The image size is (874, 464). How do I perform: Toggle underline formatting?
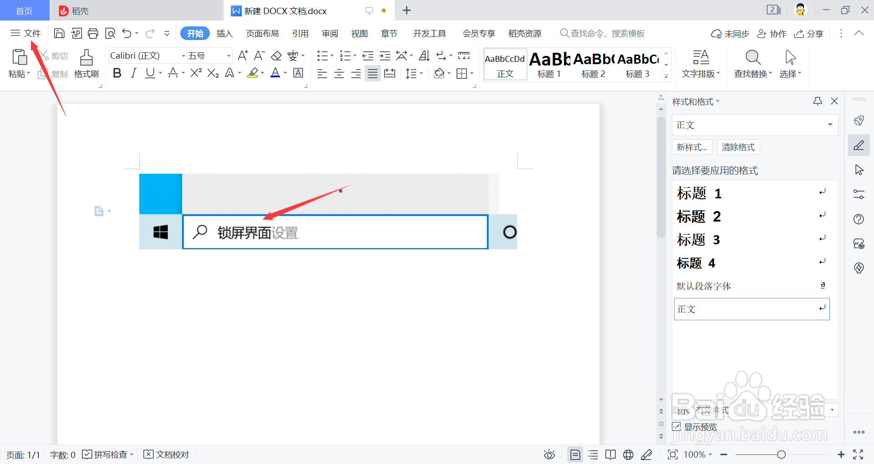click(x=150, y=73)
